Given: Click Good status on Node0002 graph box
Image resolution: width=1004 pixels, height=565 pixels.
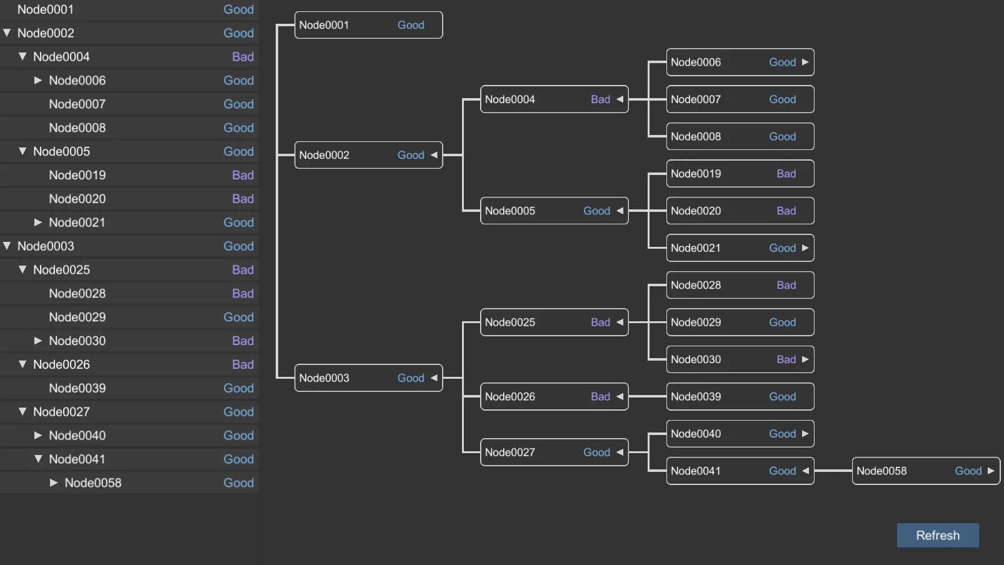Looking at the screenshot, I should 411,155.
